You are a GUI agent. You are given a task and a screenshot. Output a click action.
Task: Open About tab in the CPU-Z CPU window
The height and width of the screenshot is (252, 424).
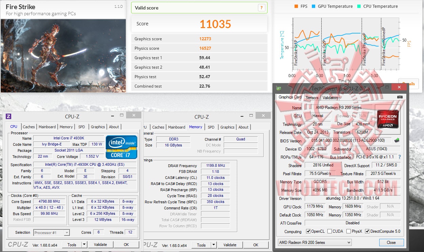[x=114, y=127]
